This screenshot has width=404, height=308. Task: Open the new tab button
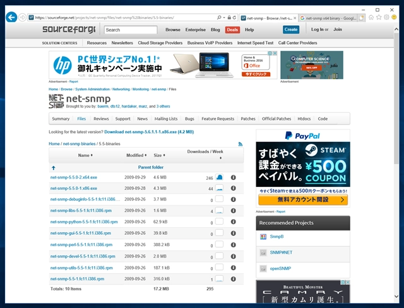click(362, 18)
